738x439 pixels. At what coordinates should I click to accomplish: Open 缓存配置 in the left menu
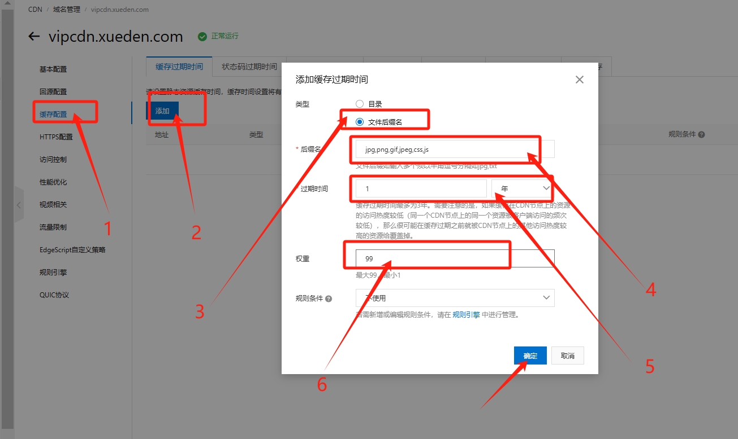click(x=53, y=115)
